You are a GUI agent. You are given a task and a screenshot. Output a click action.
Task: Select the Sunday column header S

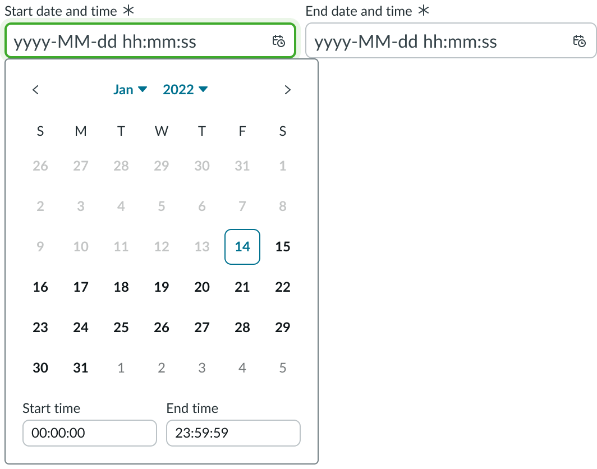[x=40, y=131]
